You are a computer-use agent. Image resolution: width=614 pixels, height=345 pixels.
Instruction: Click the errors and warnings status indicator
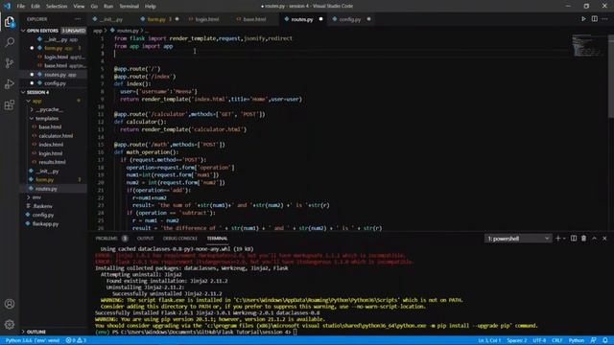(76, 341)
